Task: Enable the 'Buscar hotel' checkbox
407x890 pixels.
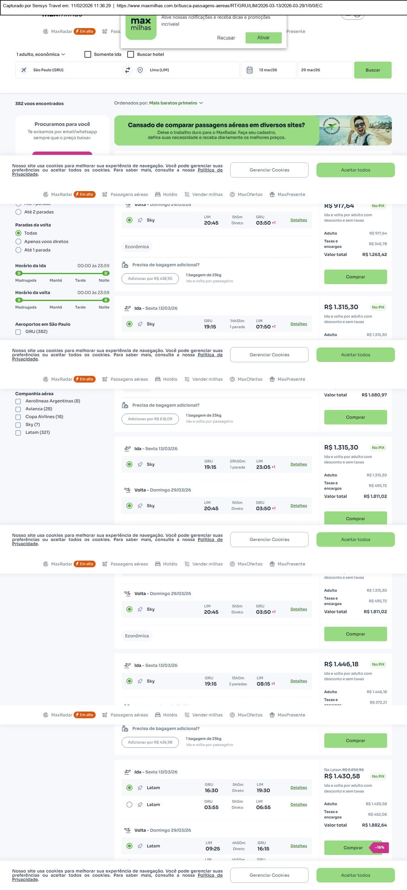Action: click(131, 54)
